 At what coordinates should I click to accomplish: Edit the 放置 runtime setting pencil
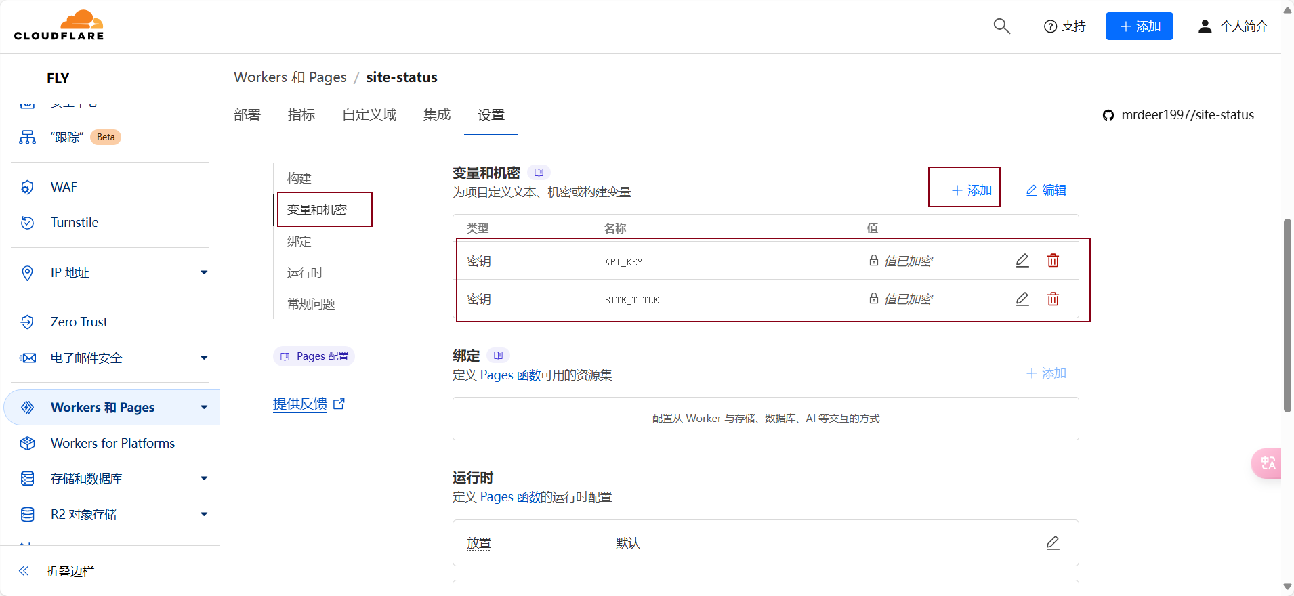(x=1053, y=542)
